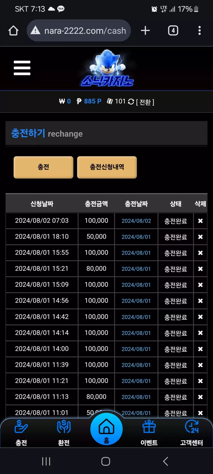Go to 충전 in bottom navigation
The image size is (213, 474).
click(21, 433)
